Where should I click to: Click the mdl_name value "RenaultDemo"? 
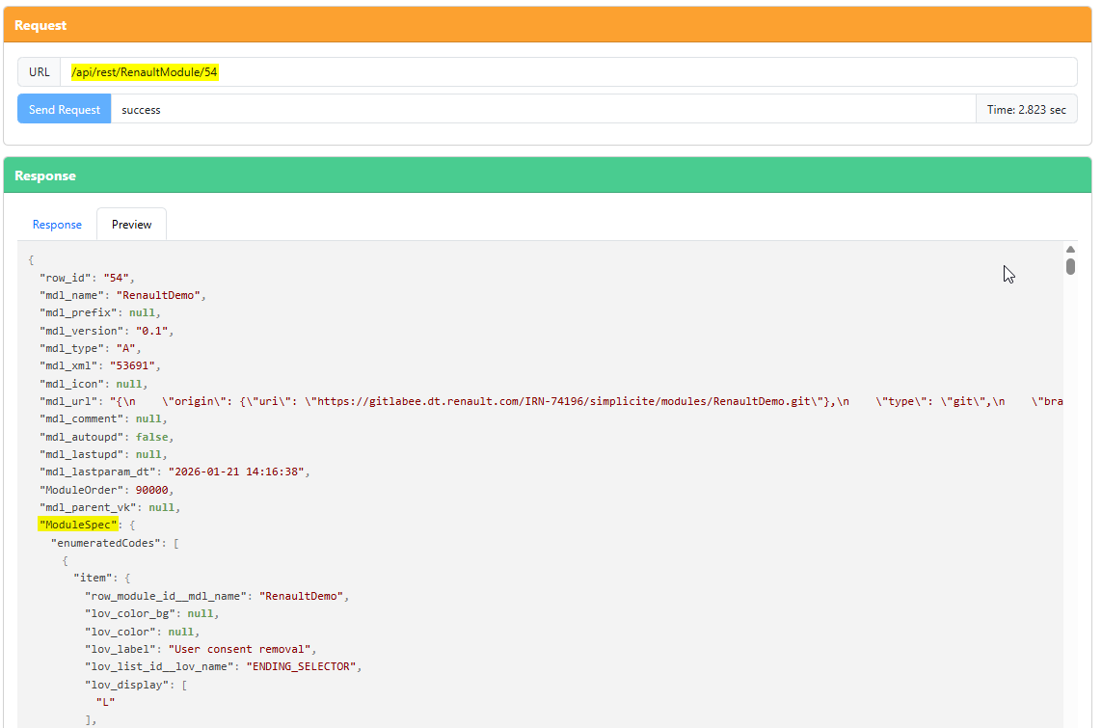161,295
